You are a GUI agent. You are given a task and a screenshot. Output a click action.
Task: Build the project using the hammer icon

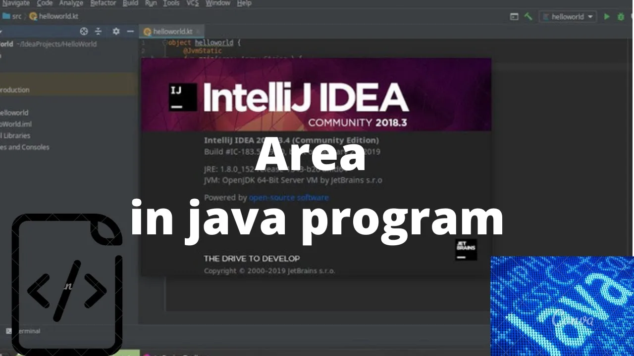[528, 16]
